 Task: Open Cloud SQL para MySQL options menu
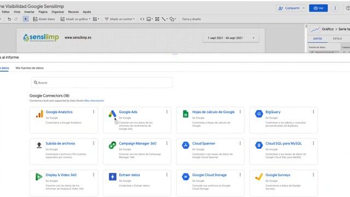tap(313, 143)
